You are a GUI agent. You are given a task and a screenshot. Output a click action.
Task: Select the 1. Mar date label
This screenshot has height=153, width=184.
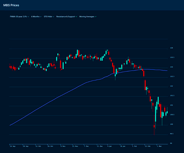tap(159, 146)
